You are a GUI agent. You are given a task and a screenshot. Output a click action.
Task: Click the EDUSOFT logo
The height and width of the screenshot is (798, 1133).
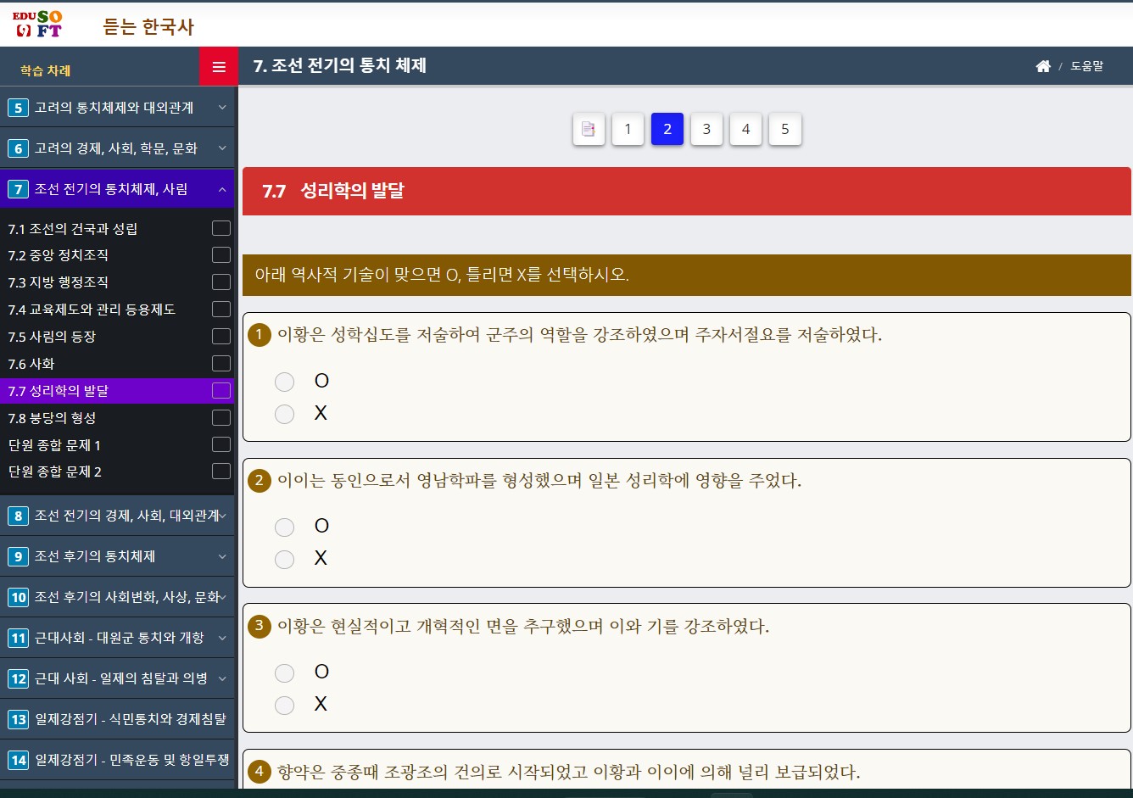36,25
